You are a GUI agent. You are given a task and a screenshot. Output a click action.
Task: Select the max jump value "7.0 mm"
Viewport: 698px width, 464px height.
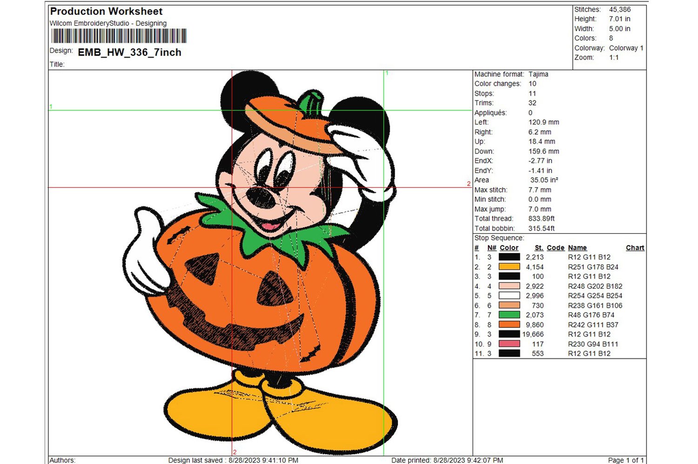tap(540, 209)
